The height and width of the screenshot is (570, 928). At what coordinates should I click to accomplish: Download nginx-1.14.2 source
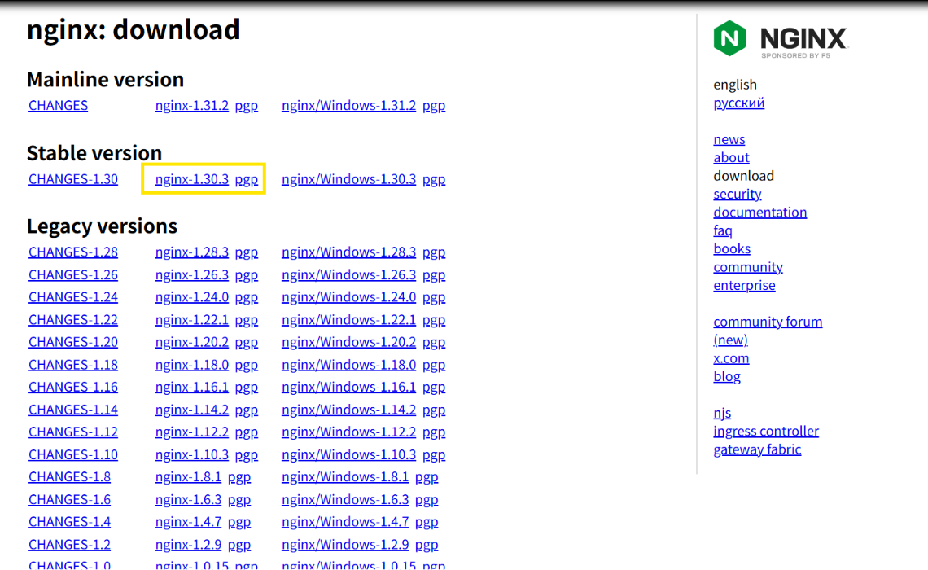coord(192,410)
